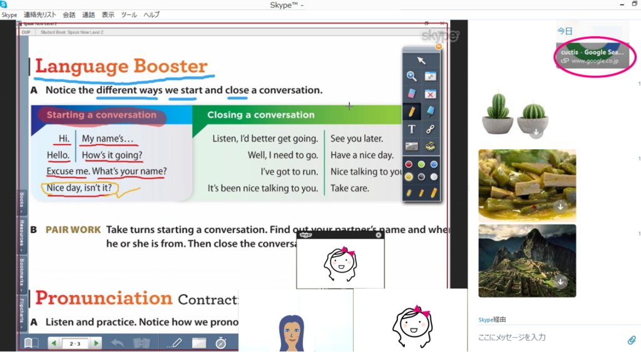
Task: Click the undo back arrow in bottom bar
Action: 118,343
